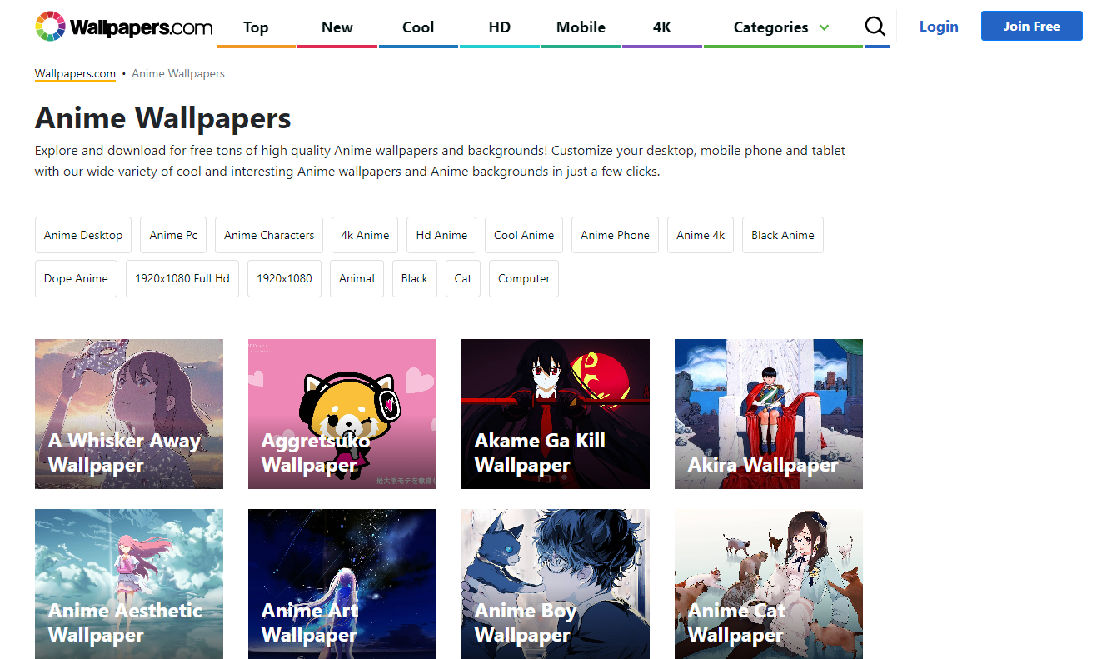Click the Login link

point(939,27)
